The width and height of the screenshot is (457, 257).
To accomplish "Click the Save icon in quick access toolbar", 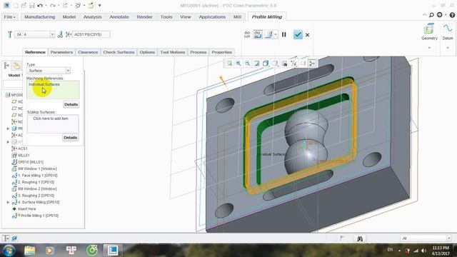I will (x=31, y=5).
